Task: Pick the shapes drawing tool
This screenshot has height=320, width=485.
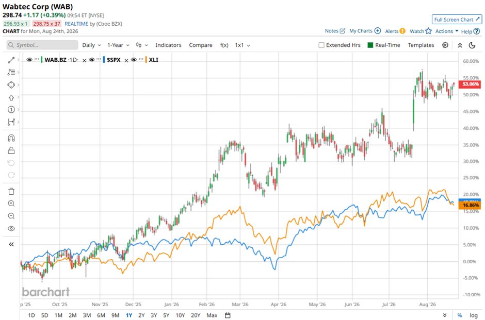Action: pyautogui.click(x=11, y=85)
